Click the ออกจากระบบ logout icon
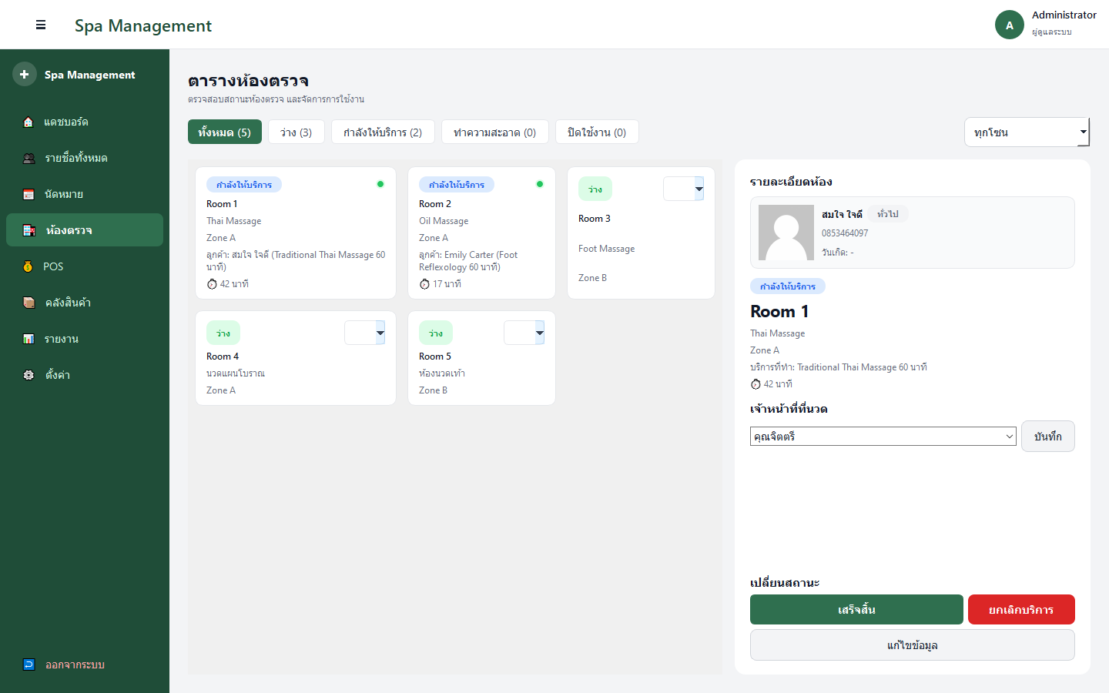1109x693 pixels. tap(28, 665)
